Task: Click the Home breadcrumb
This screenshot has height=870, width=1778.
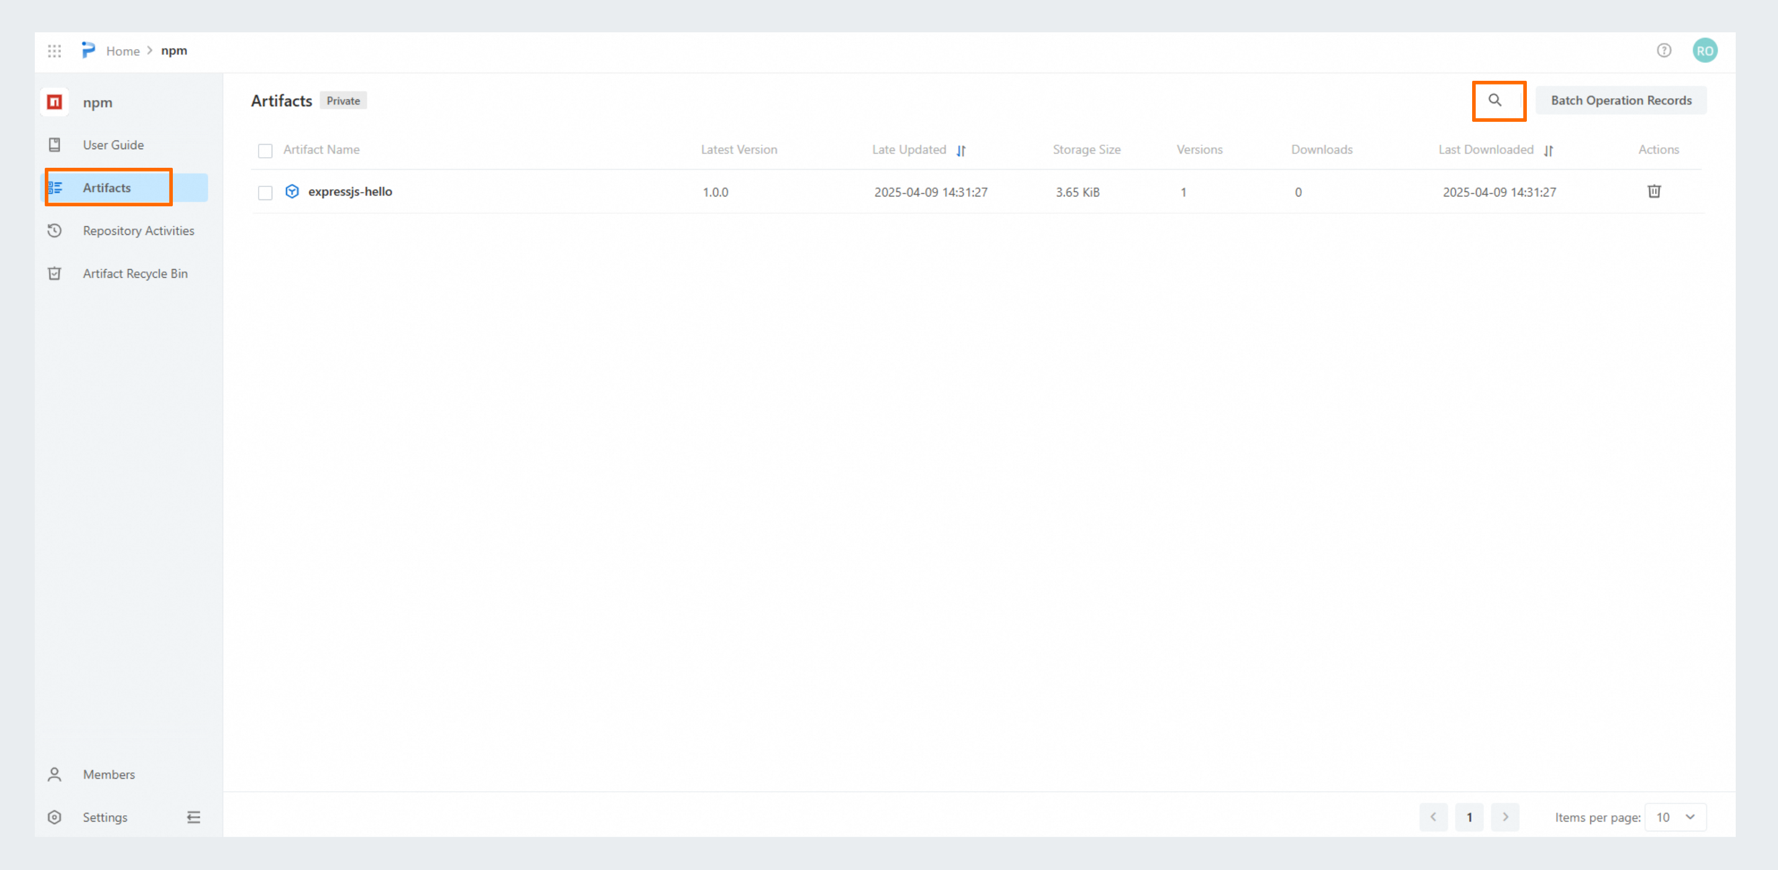Action: click(x=123, y=51)
